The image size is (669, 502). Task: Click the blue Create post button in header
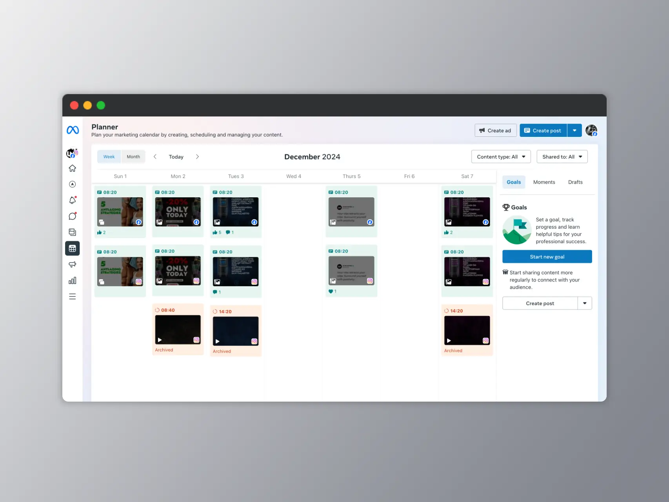point(543,131)
